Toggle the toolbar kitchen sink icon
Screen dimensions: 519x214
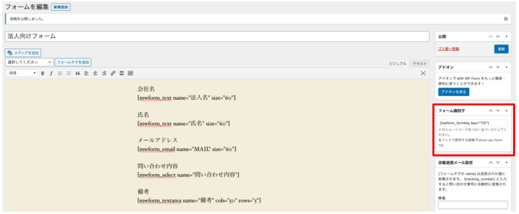coord(130,73)
